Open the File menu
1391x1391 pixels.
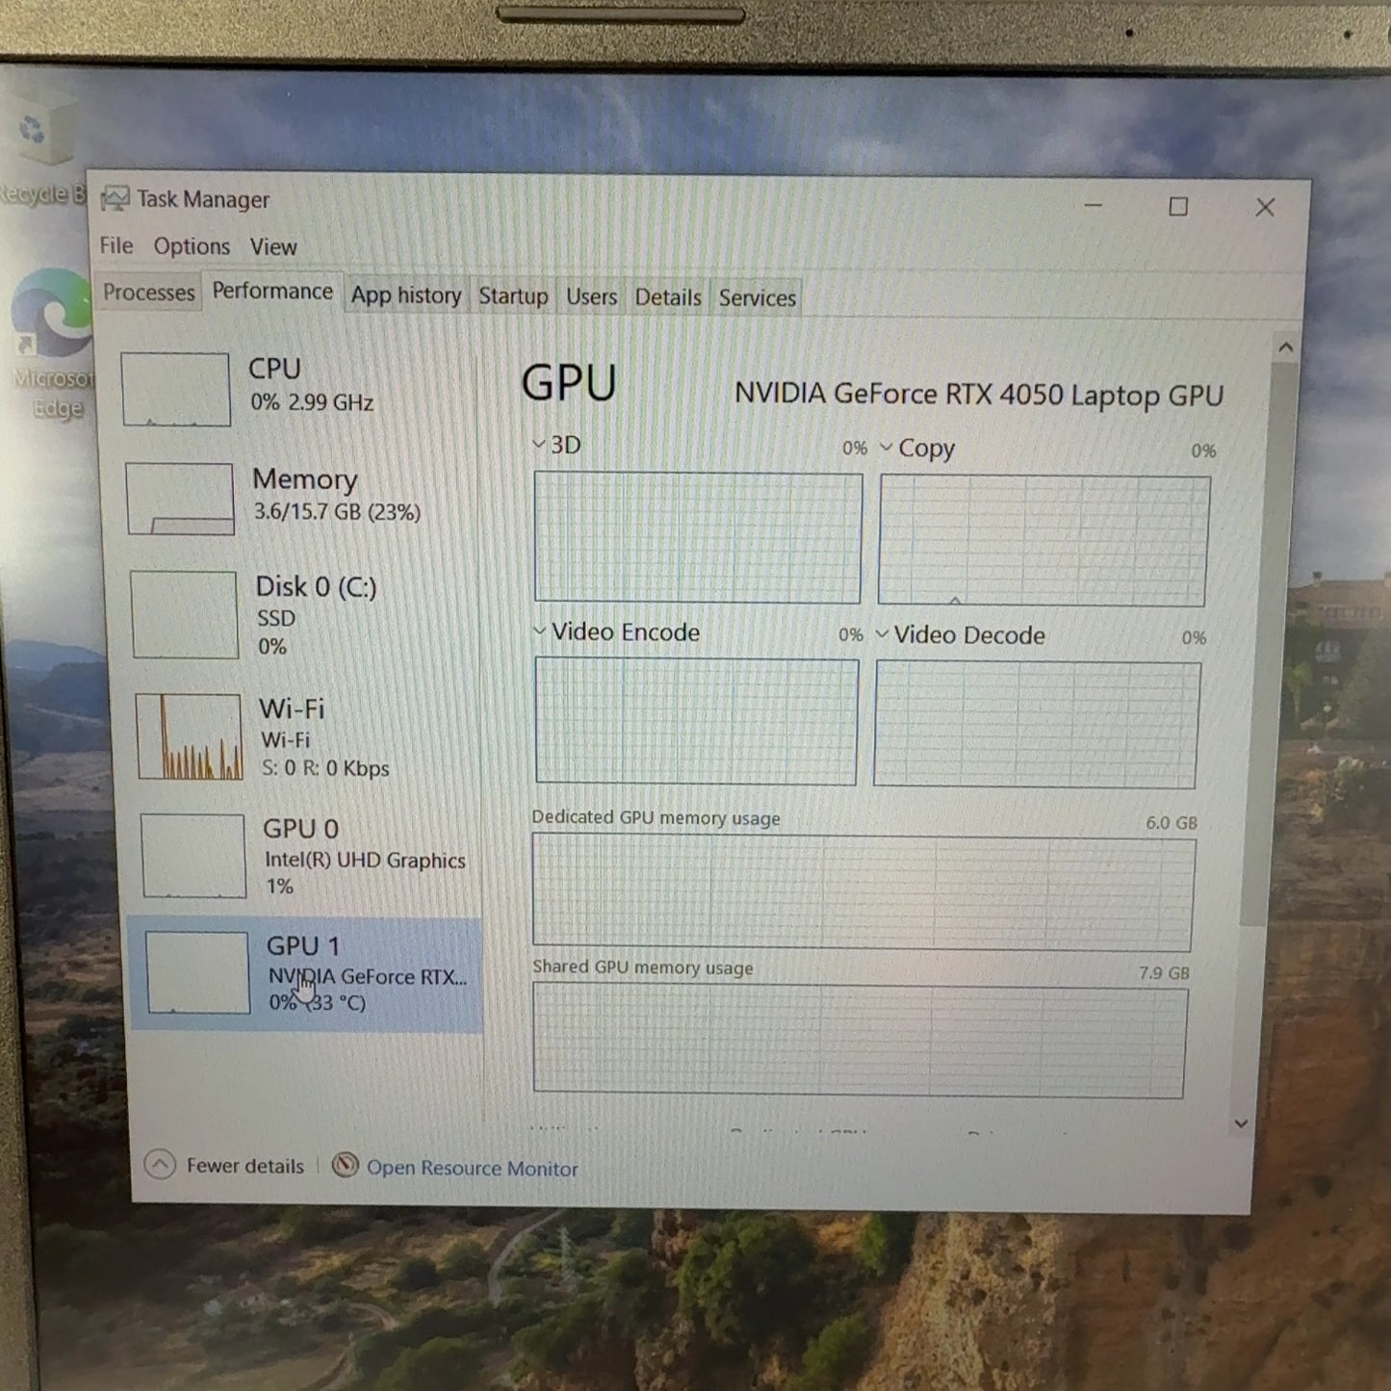pos(116,245)
